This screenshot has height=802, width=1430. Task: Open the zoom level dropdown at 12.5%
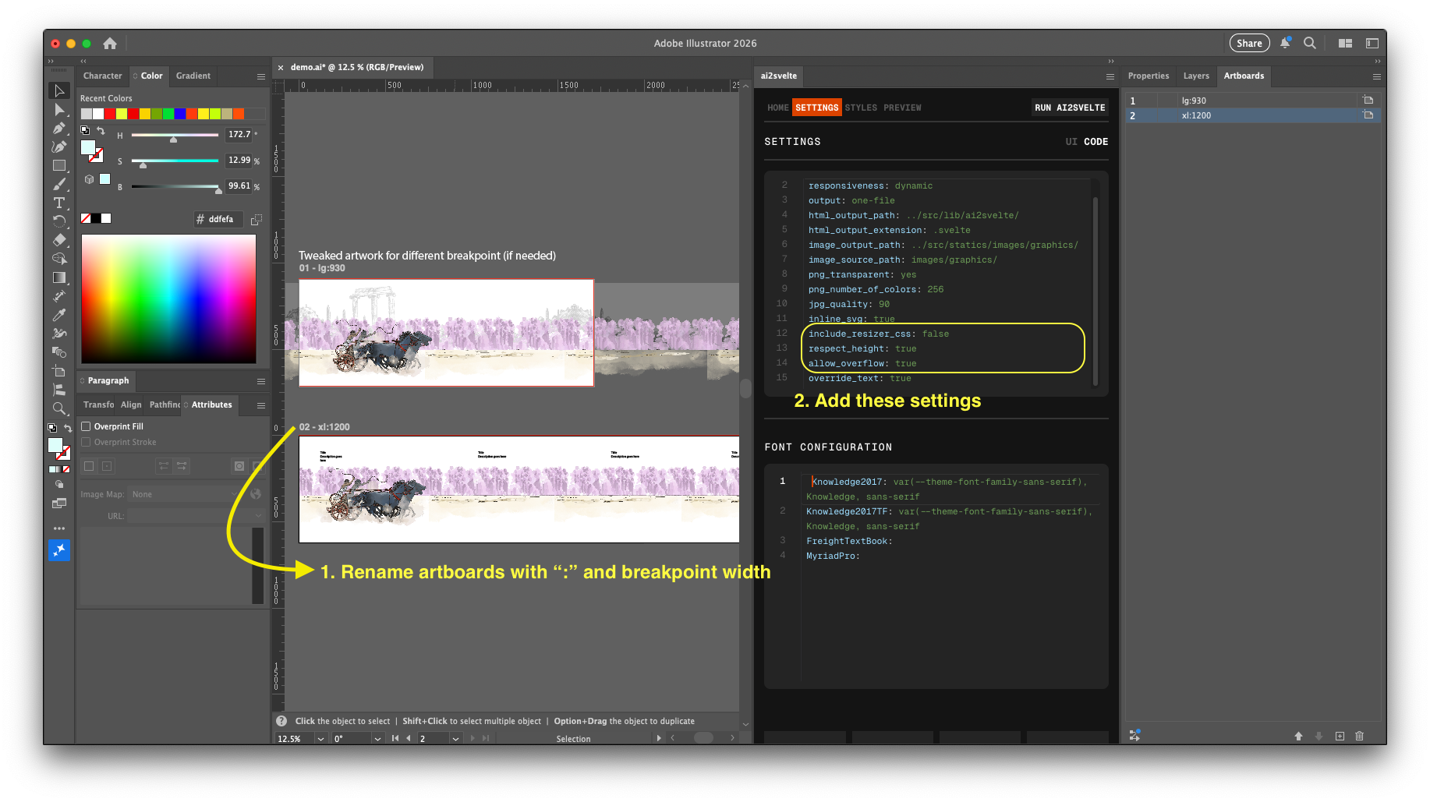(x=320, y=739)
